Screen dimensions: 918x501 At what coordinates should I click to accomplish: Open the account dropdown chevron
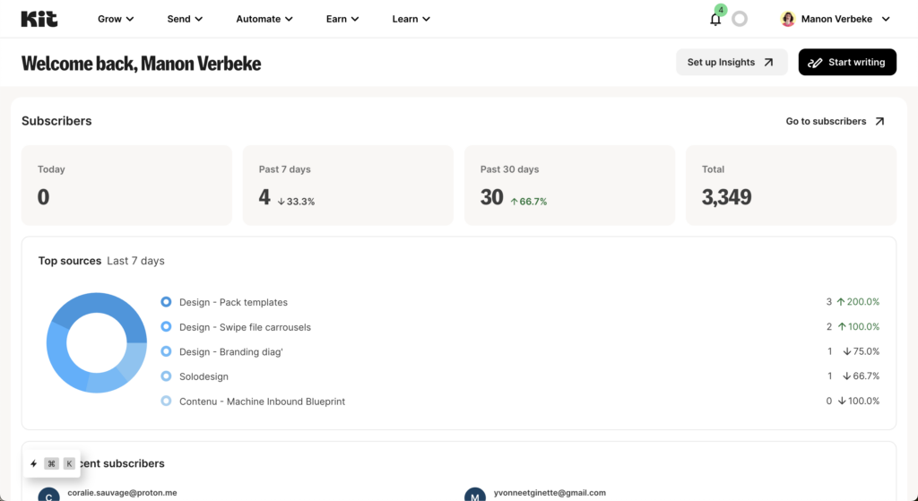tap(886, 19)
